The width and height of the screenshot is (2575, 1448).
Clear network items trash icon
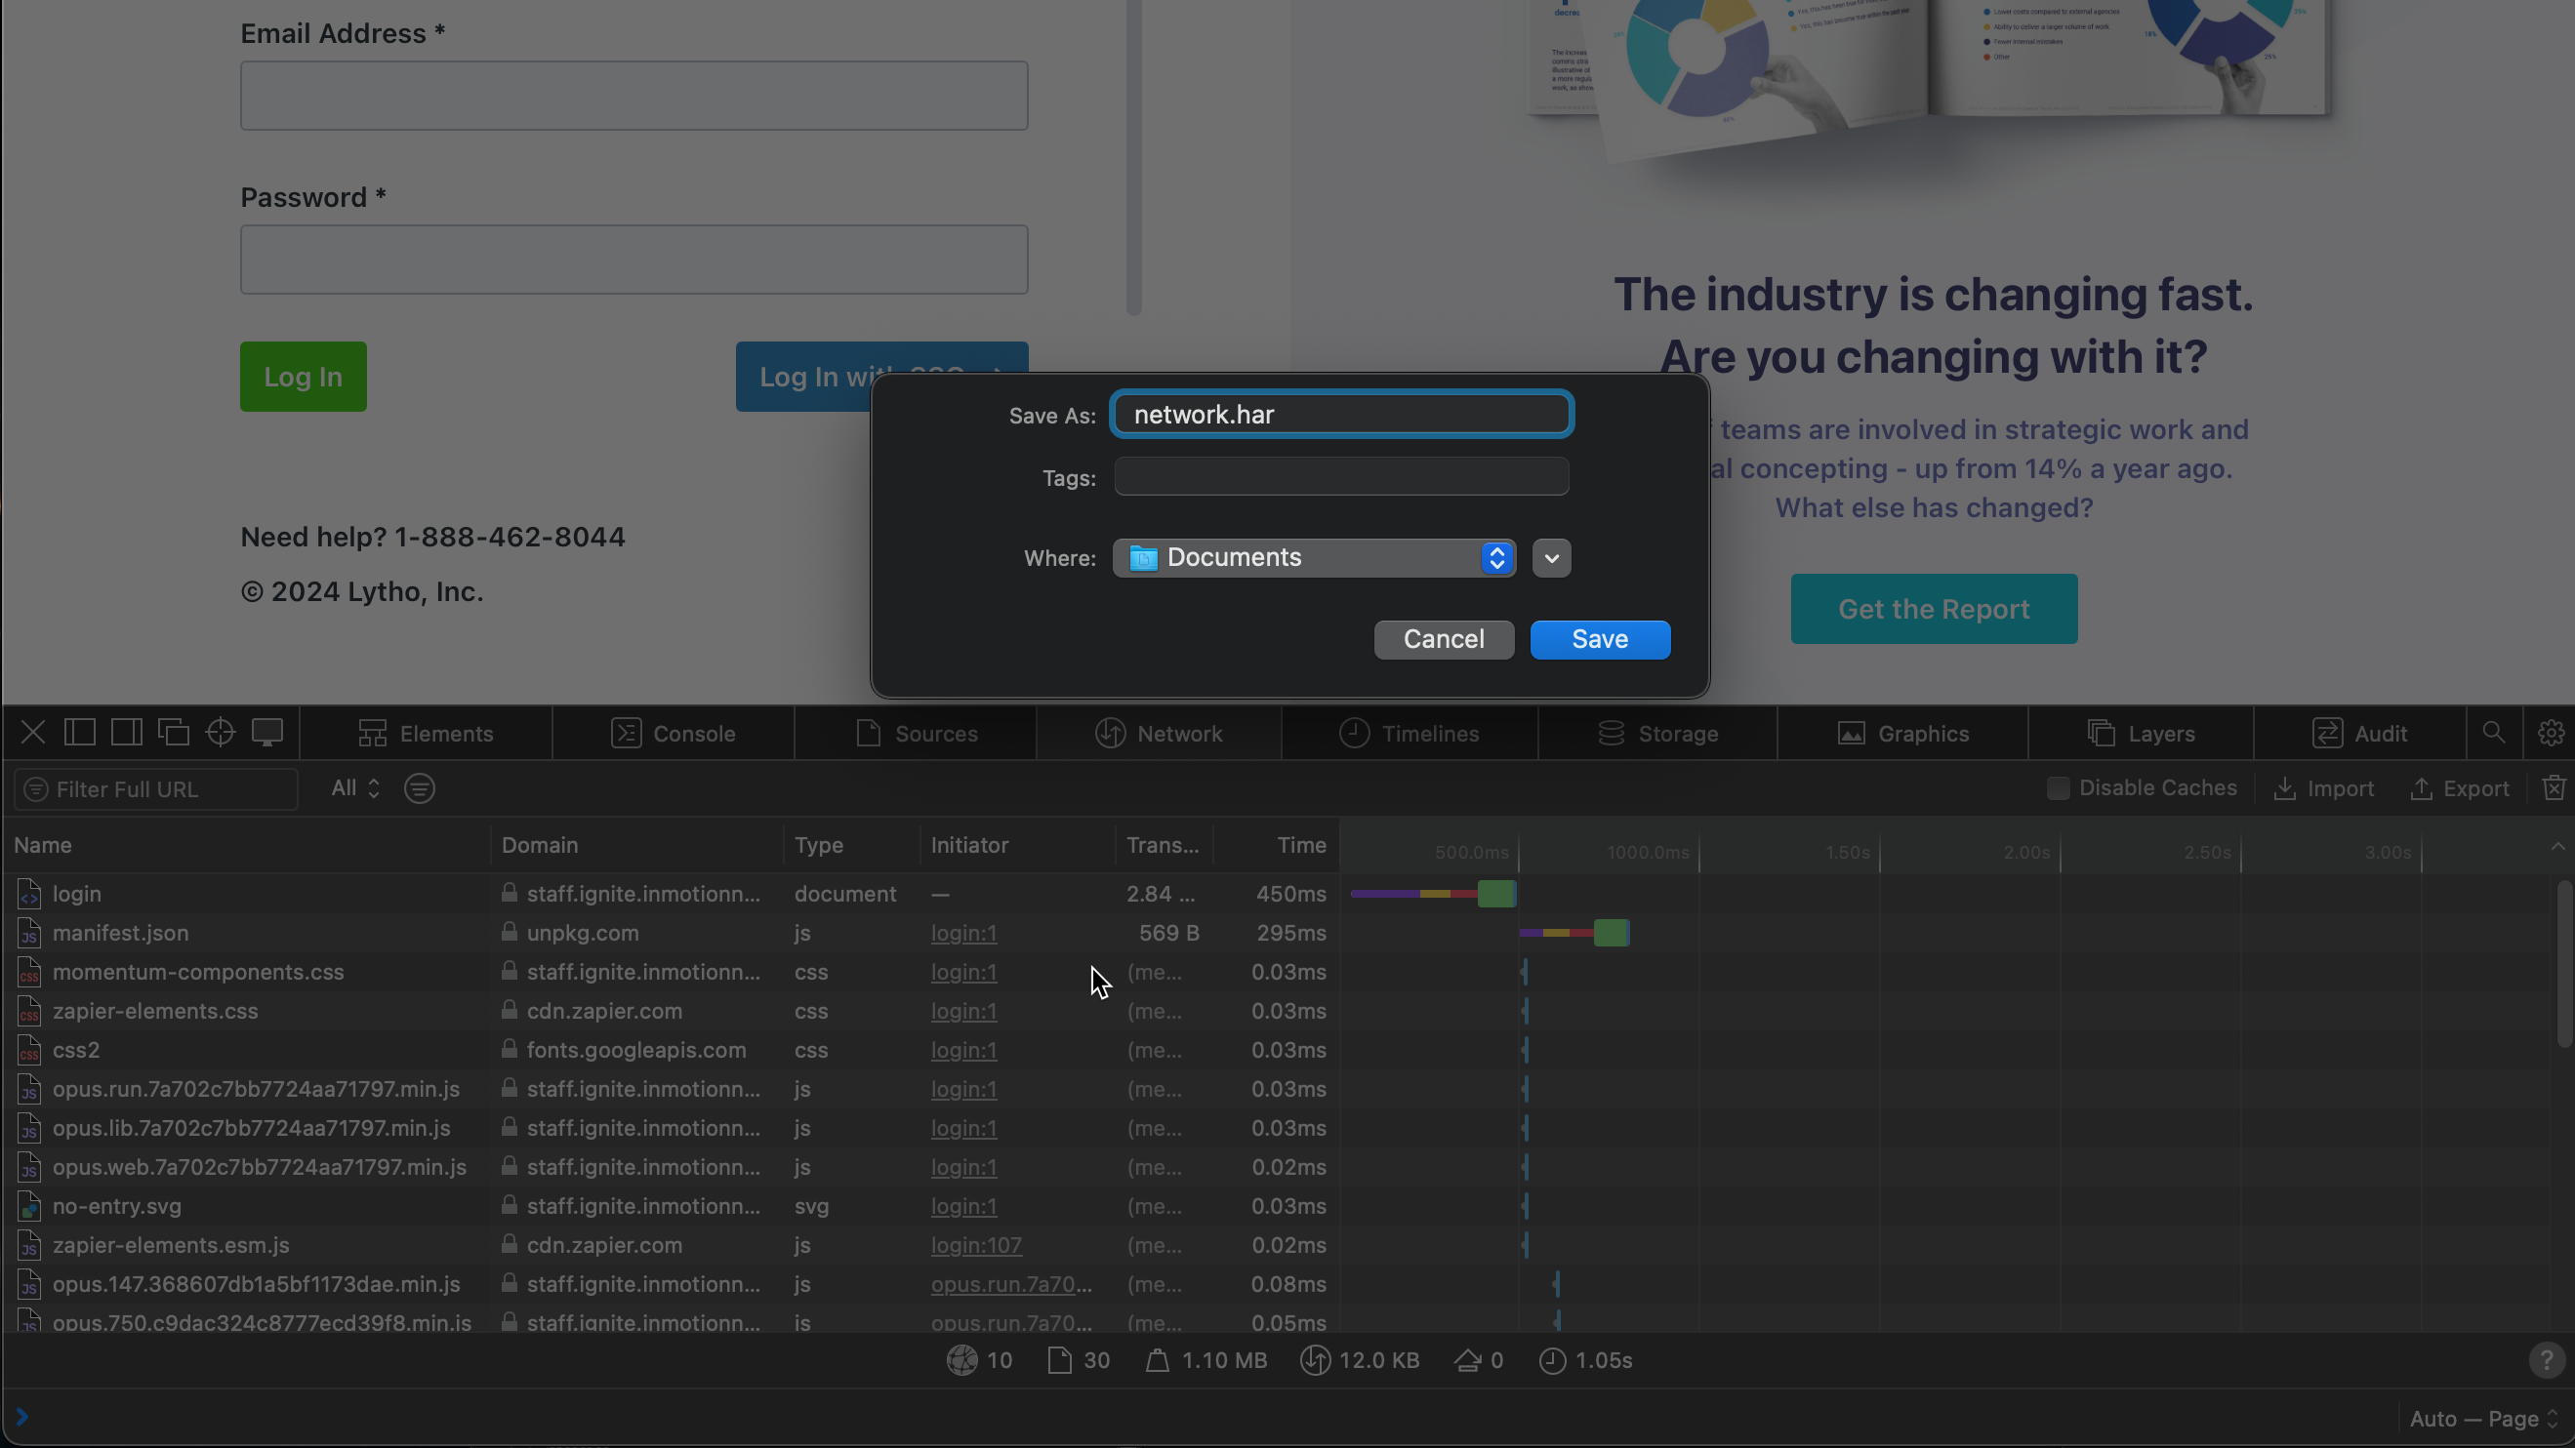(x=2554, y=788)
